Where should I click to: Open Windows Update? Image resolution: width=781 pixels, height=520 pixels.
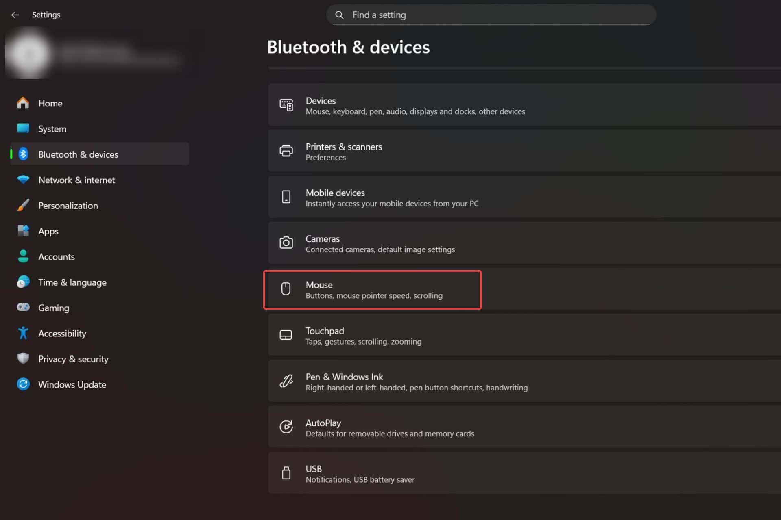[72, 384]
